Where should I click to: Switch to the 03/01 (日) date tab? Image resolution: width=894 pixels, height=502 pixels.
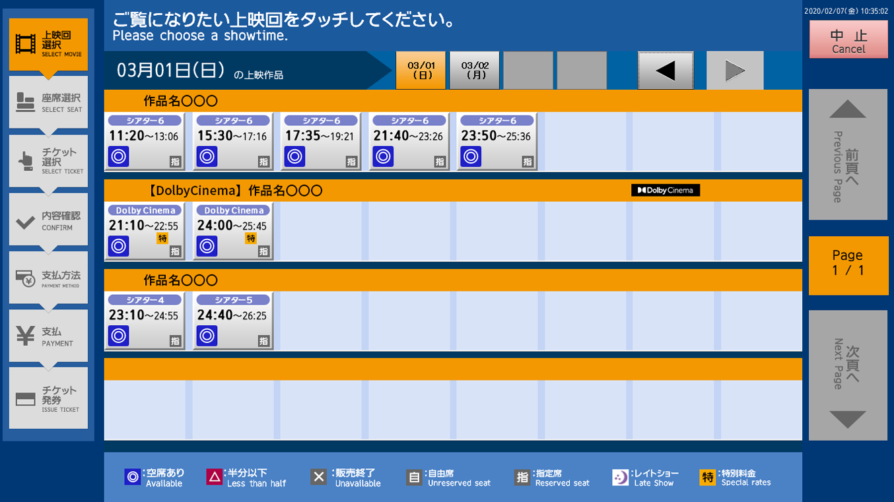(x=421, y=71)
